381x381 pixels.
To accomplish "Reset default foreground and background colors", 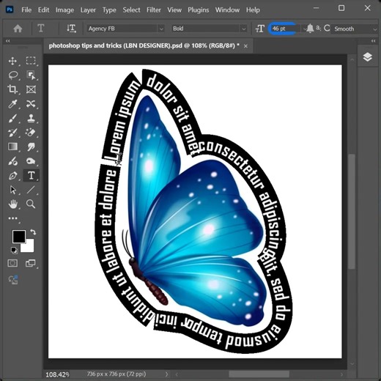I will (14, 251).
